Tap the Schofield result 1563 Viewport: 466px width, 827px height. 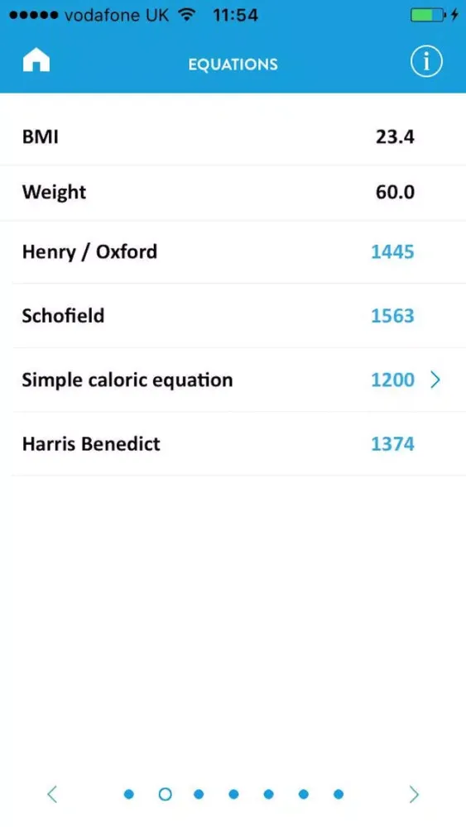coord(392,316)
